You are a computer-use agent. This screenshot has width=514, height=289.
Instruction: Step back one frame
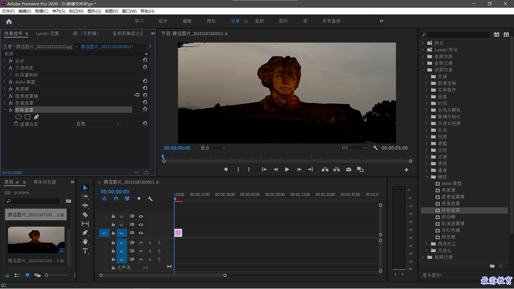pyautogui.click(x=276, y=169)
